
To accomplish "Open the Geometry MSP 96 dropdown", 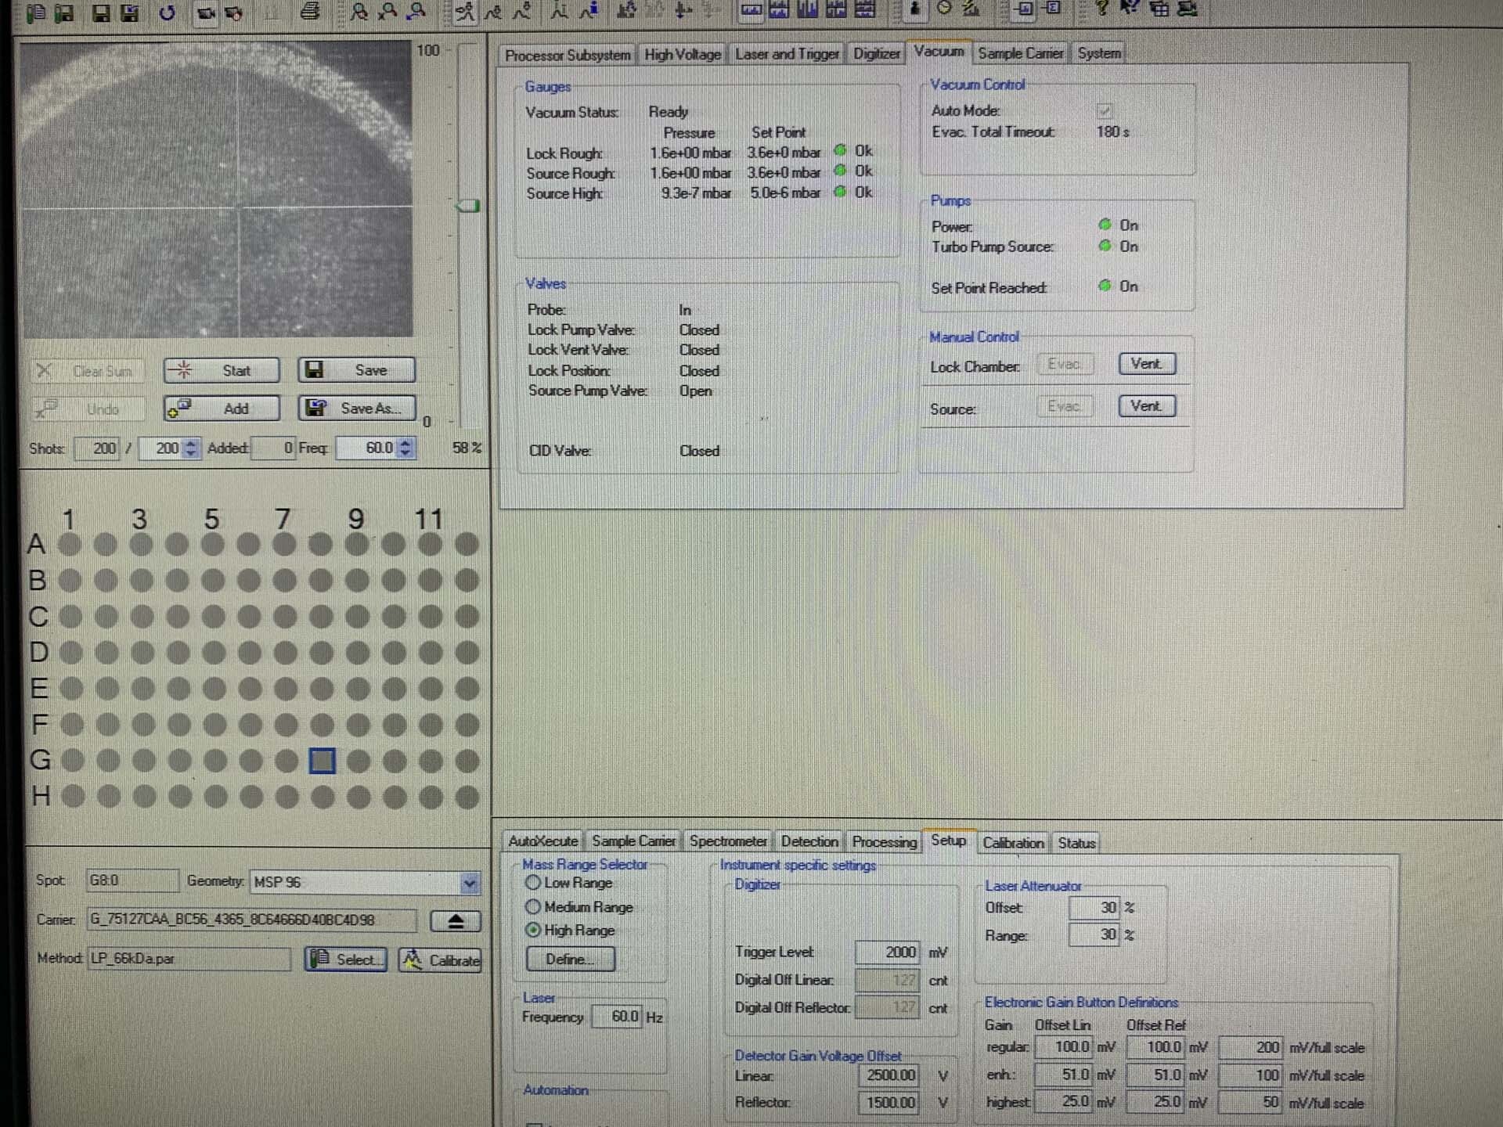I will click(469, 883).
